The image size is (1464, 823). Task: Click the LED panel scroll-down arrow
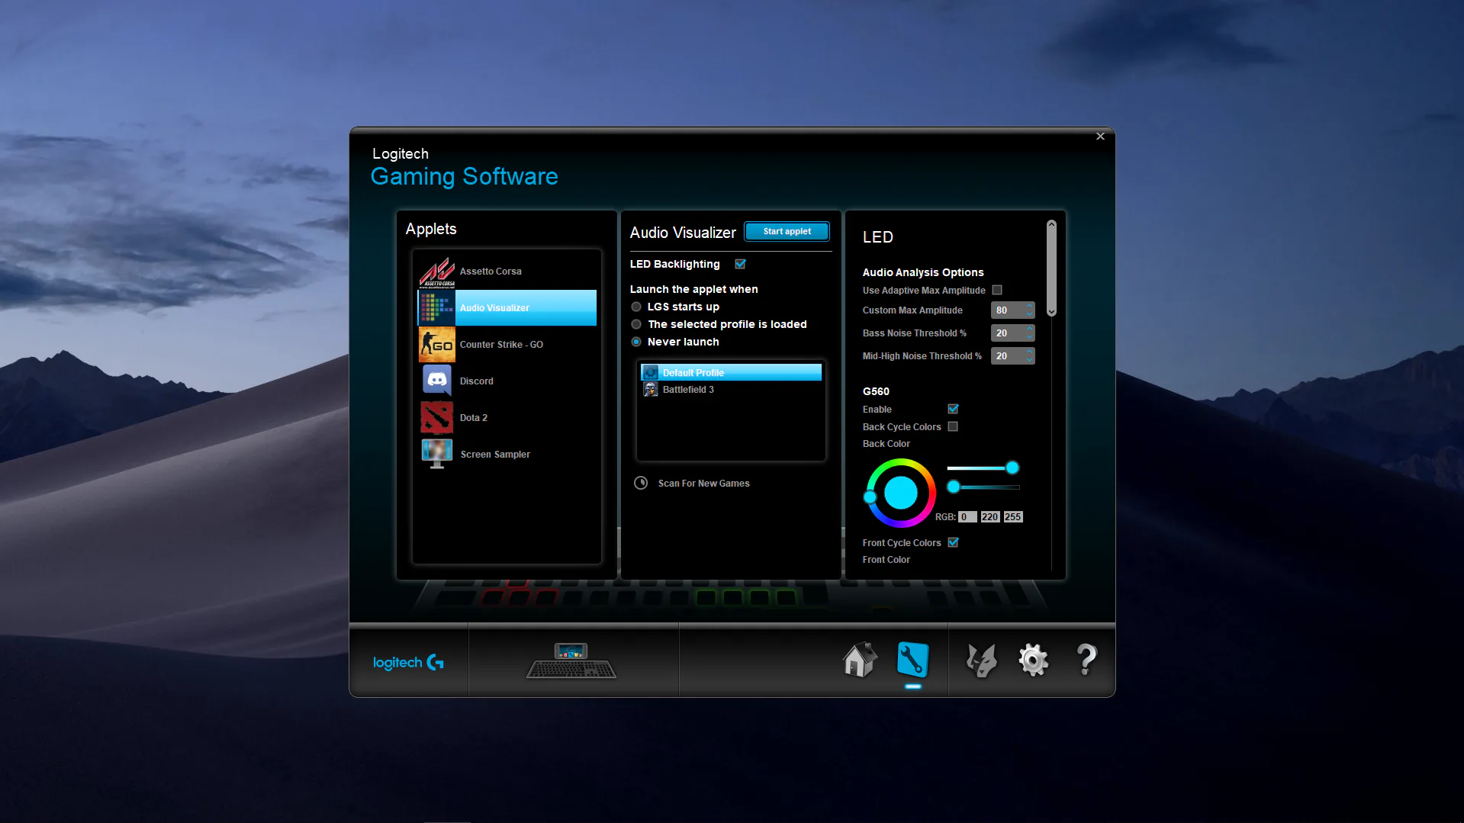click(1051, 312)
